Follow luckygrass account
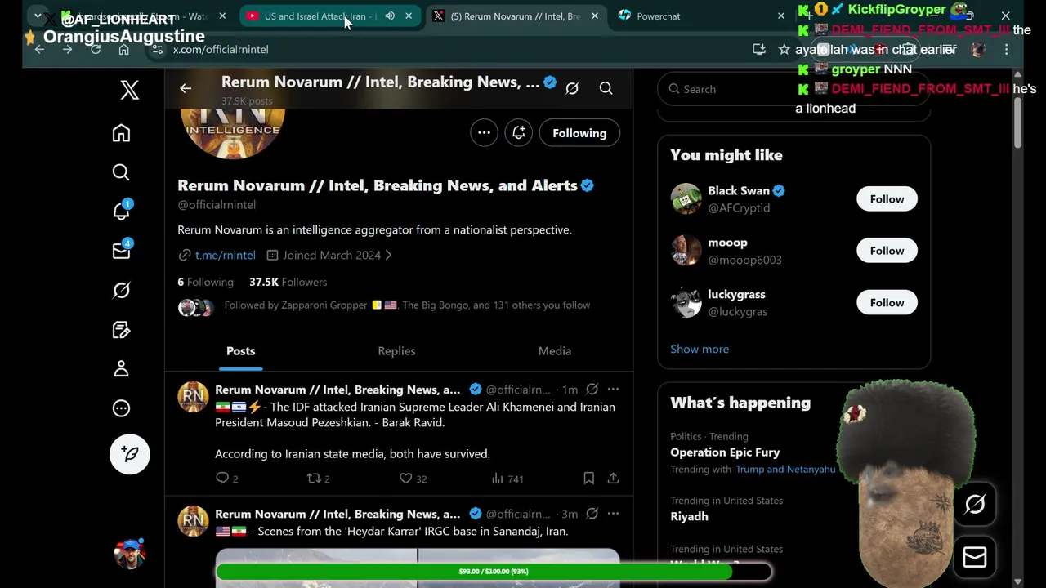This screenshot has height=588, width=1046. 887,303
